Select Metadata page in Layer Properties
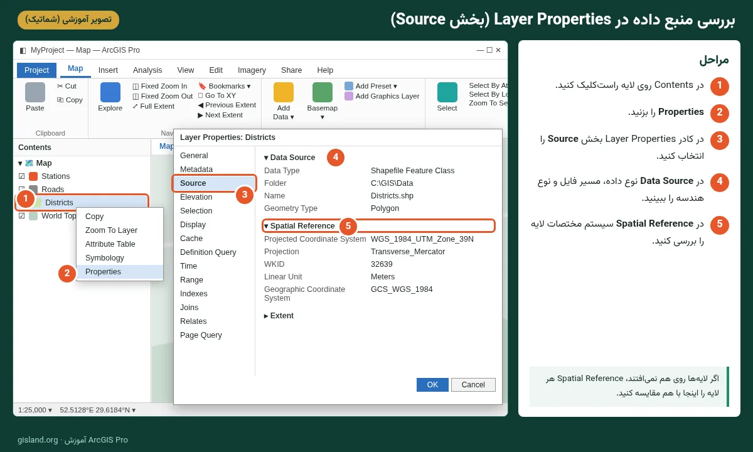 click(215, 169)
